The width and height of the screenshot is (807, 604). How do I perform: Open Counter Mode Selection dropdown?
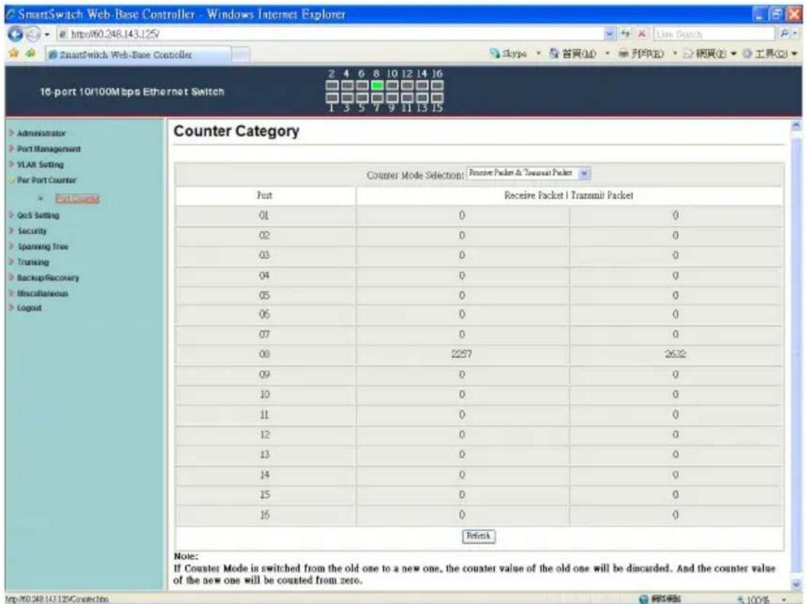[x=529, y=173]
